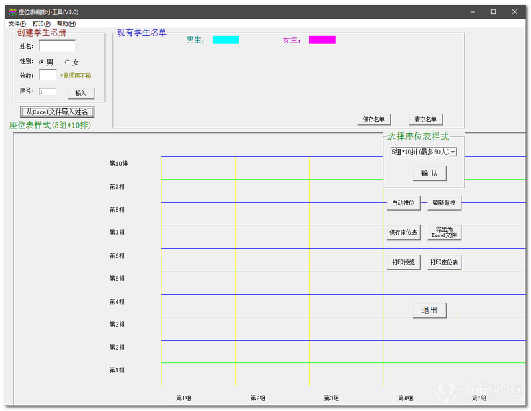531x411 pixels.
Task: Open the 文件(F) menu
Action: (17, 23)
